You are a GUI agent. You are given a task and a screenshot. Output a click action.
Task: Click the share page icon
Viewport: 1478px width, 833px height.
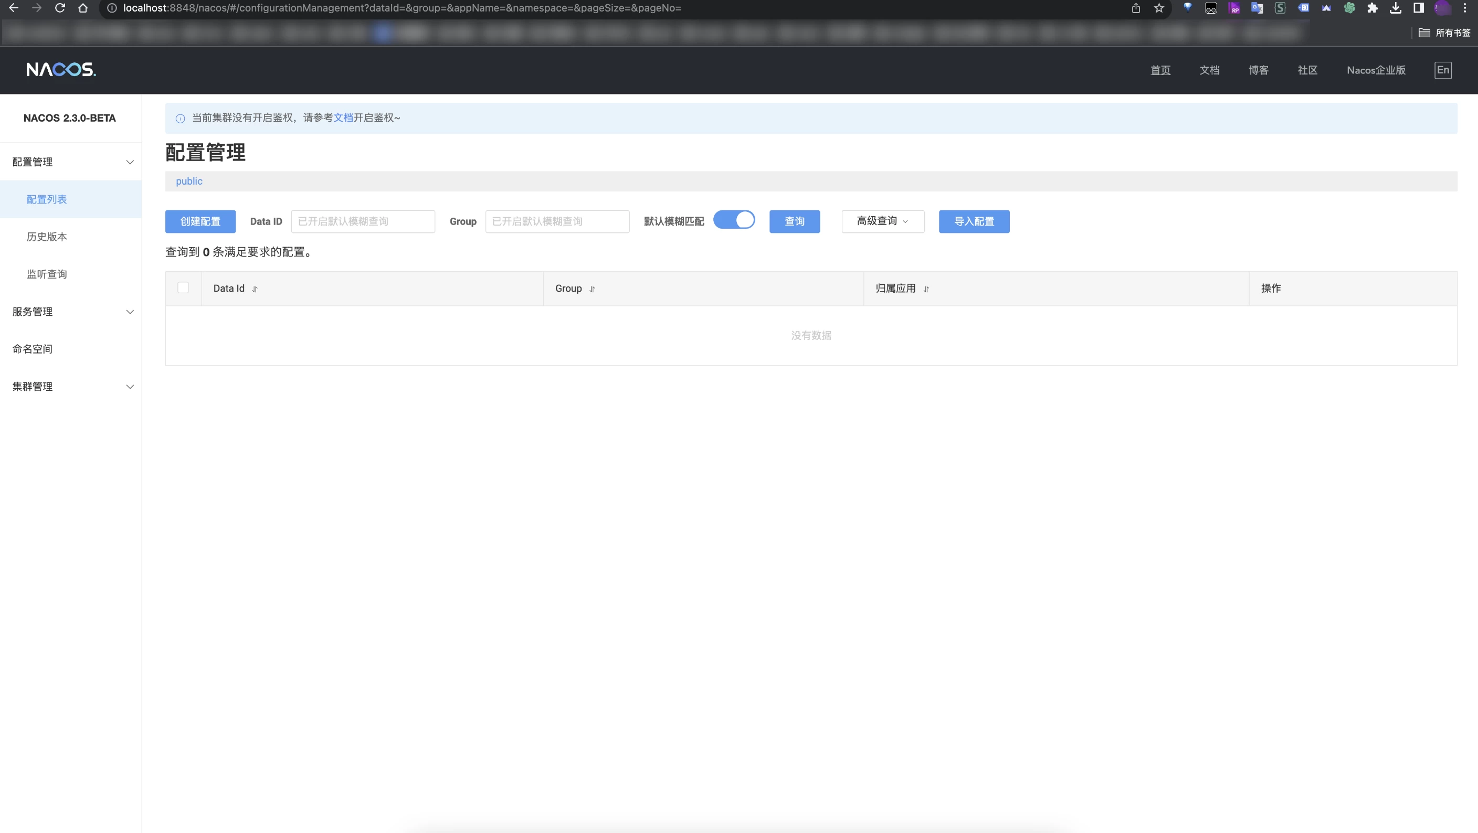[x=1135, y=8]
